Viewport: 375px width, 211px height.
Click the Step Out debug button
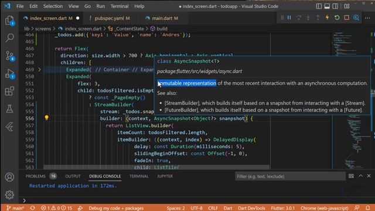pos(318,18)
